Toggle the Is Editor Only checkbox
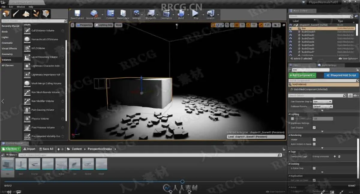Screen dimensions: 360x194 coord(314,169)
